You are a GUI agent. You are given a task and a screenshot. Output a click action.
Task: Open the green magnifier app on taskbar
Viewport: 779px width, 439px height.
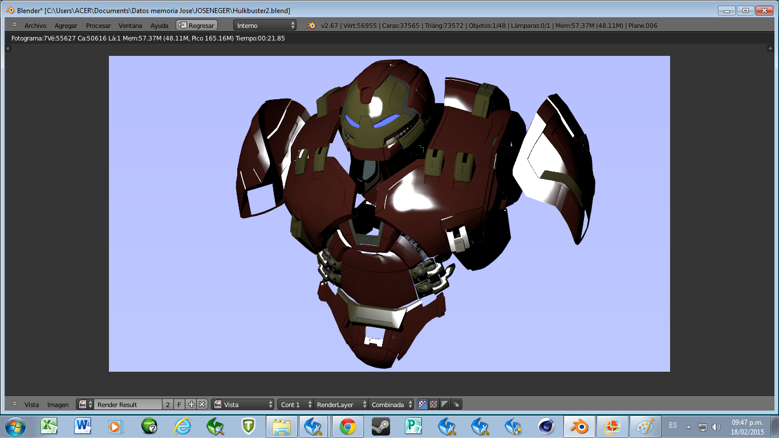216,426
